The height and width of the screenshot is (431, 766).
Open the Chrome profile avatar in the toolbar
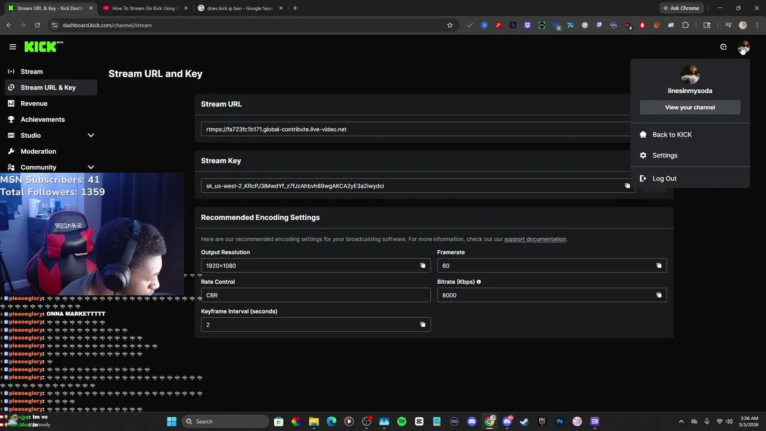tap(743, 25)
